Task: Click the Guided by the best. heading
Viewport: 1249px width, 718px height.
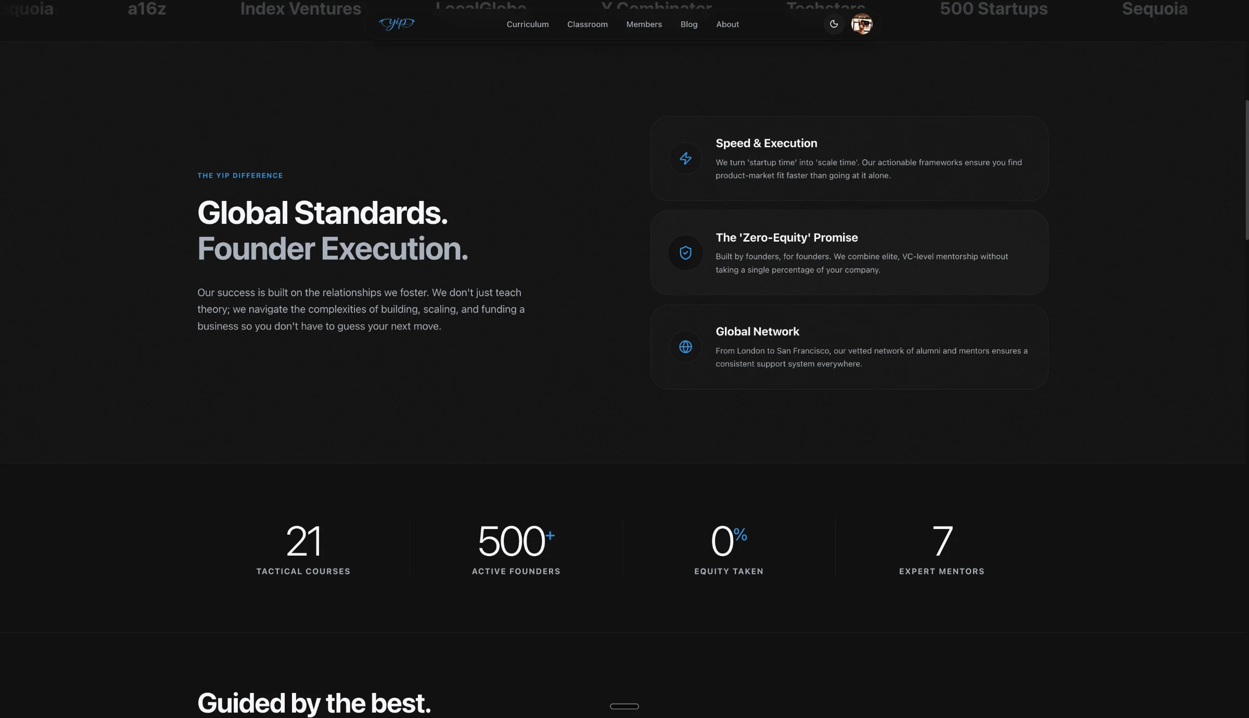Action: pyautogui.click(x=314, y=703)
